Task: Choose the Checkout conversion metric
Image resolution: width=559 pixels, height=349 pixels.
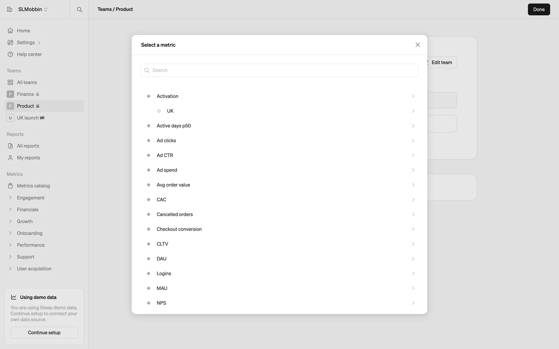Action: [179, 229]
